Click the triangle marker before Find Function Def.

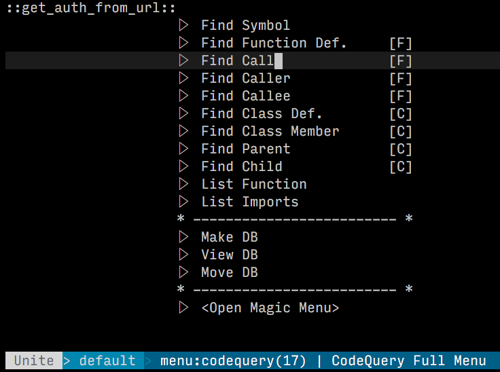click(x=183, y=43)
